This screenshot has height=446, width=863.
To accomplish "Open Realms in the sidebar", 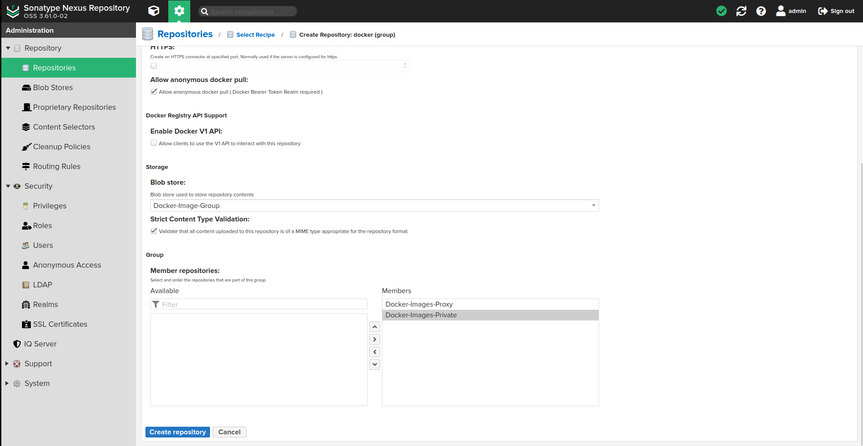I will pyautogui.click(x=45, y=304).
